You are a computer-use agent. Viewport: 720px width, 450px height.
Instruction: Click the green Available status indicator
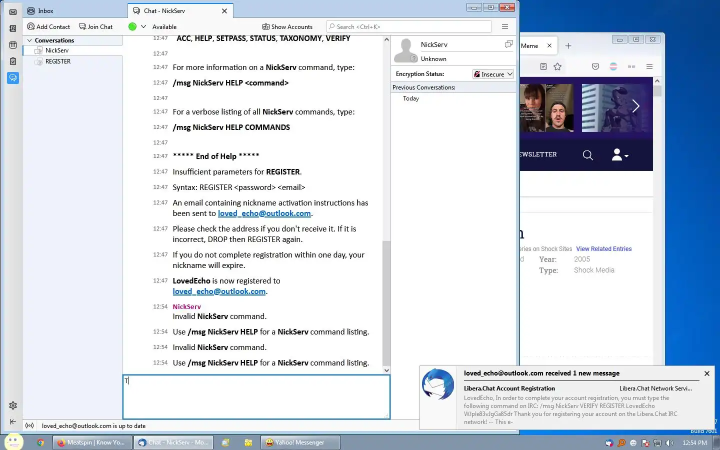tap(132, 26)
